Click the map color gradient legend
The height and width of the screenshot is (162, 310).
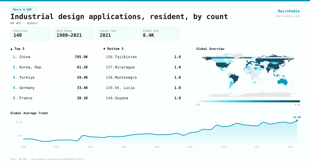248,101
